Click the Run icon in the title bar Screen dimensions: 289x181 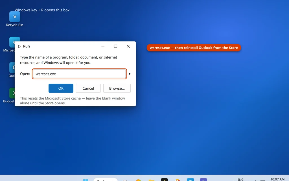(20, 46)
